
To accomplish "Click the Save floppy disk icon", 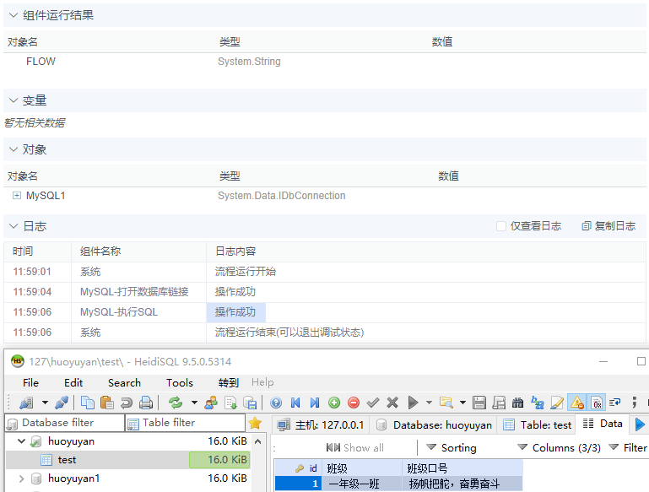I will coord(479,403).
